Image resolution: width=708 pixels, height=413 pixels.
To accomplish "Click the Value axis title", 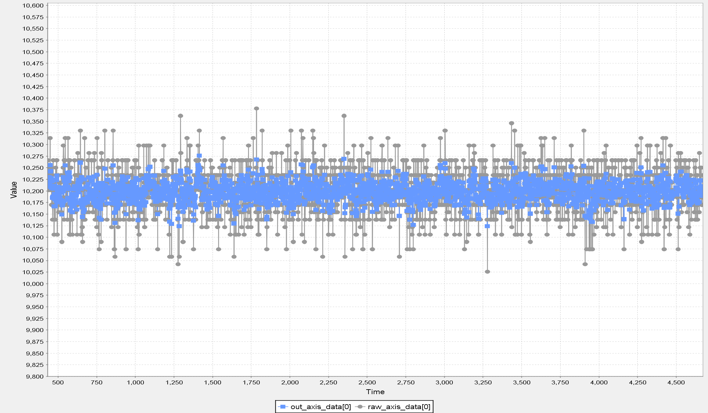I will (x=14, y=190).
